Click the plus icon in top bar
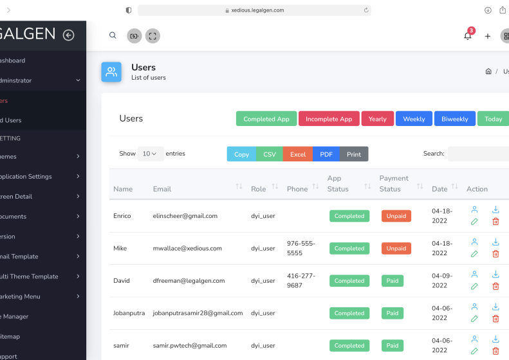The height and width of the screenshot is (360, 509). [x=488, y=36]
